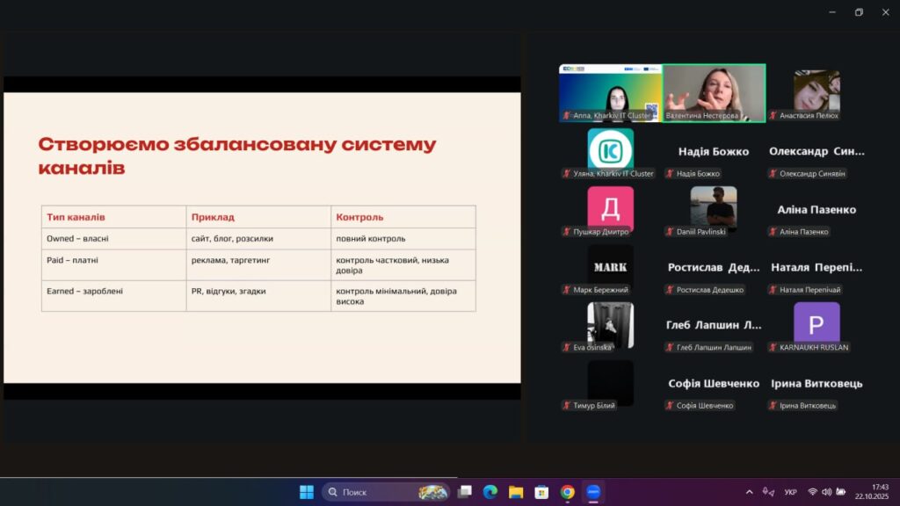Select the Daniil Pavlinski participant tile
Viewport: 900px width, 506px height.
click(714, 208)
